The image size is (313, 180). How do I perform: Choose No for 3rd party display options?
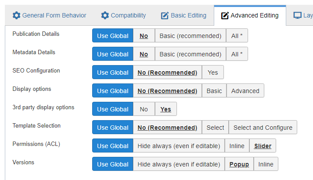(x=144, y=109)
